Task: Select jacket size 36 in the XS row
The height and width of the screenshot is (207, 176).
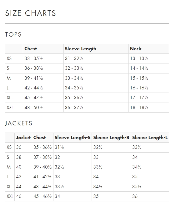Action: coord(19,147)
